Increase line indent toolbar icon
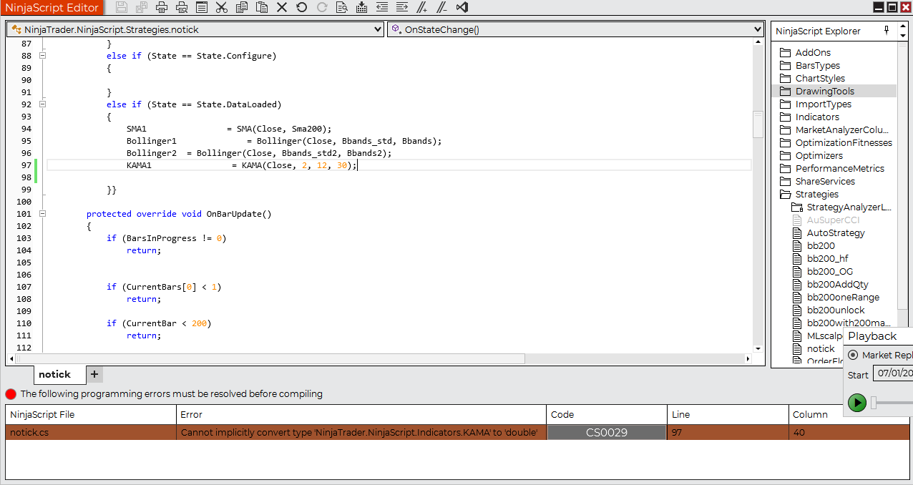The height and width of the screenshot is (485, 913). coord(402,7)
